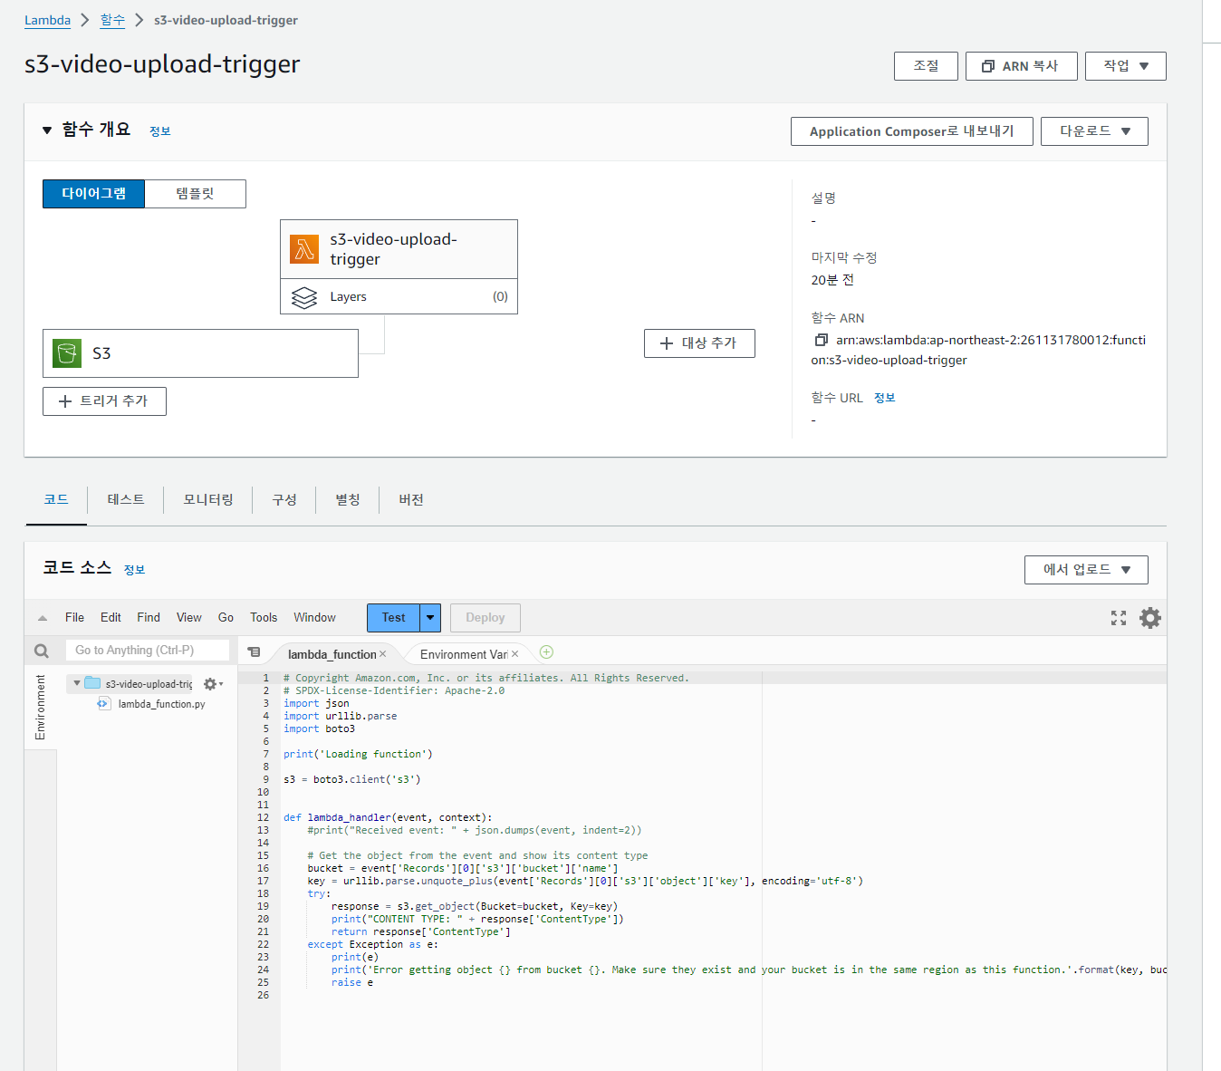The height and width of the screenshot is (1071, 1221).
Task: Click 정보 link next to 코드 소스
Action: pyautogui.click(x=134, y=570)
